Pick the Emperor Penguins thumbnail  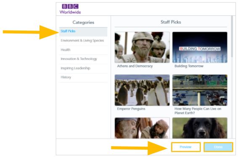(x=142, y=90)
